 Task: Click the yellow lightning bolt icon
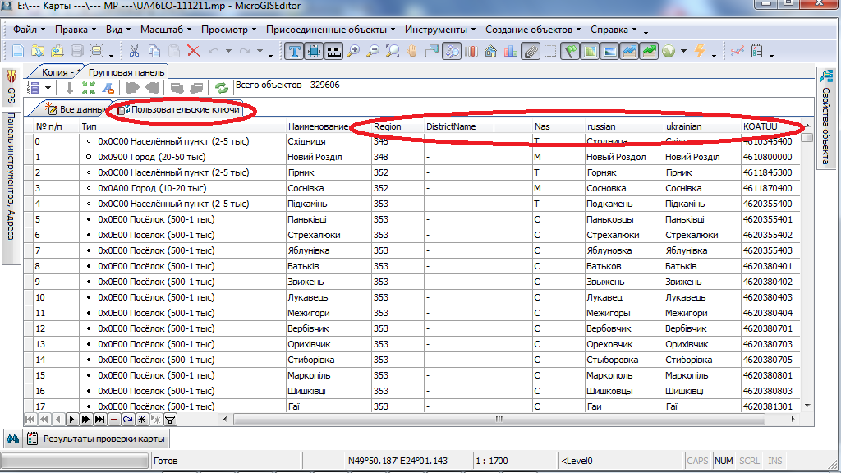pyautogui.click(x=700, y=51)
